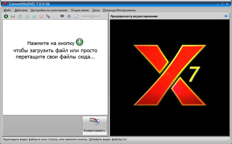Click the disc Burn icon in the toolbar

[x=69, y=16]
